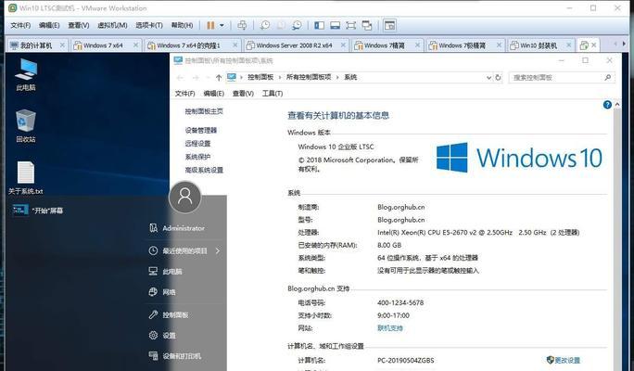Open VMware 帮助(H) menu
The height and width of the screenshot is (371, 634).
pos(182,25)
